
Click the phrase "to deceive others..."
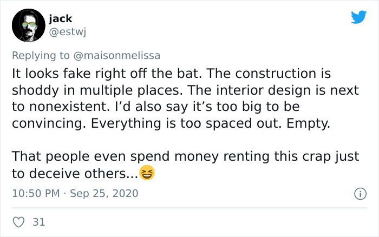(73, 174)
